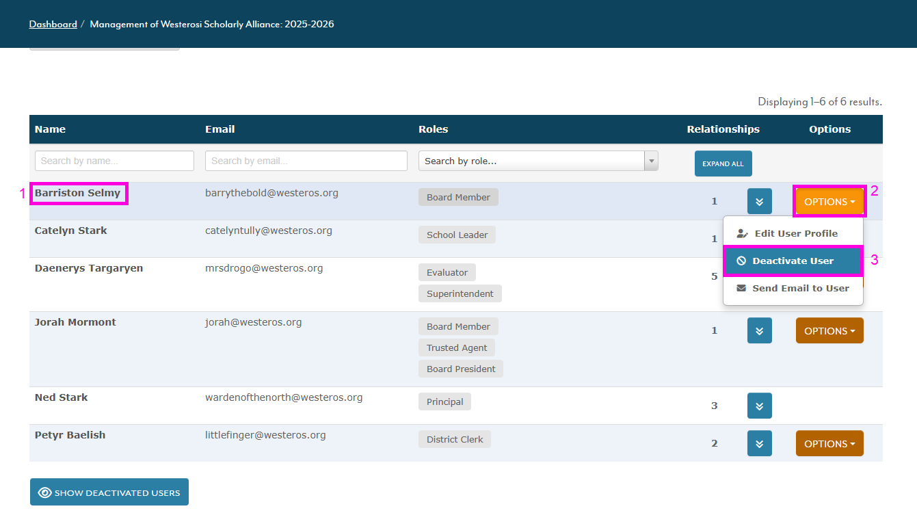917x513 pixels.
Task: Click the Trusted Agent role badge
Action: 457,347
